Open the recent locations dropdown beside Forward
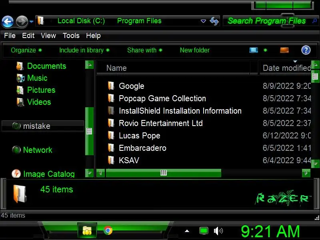The width and height of the screenshot is (320, 240). pyautogui.click(x=31, y=21)
